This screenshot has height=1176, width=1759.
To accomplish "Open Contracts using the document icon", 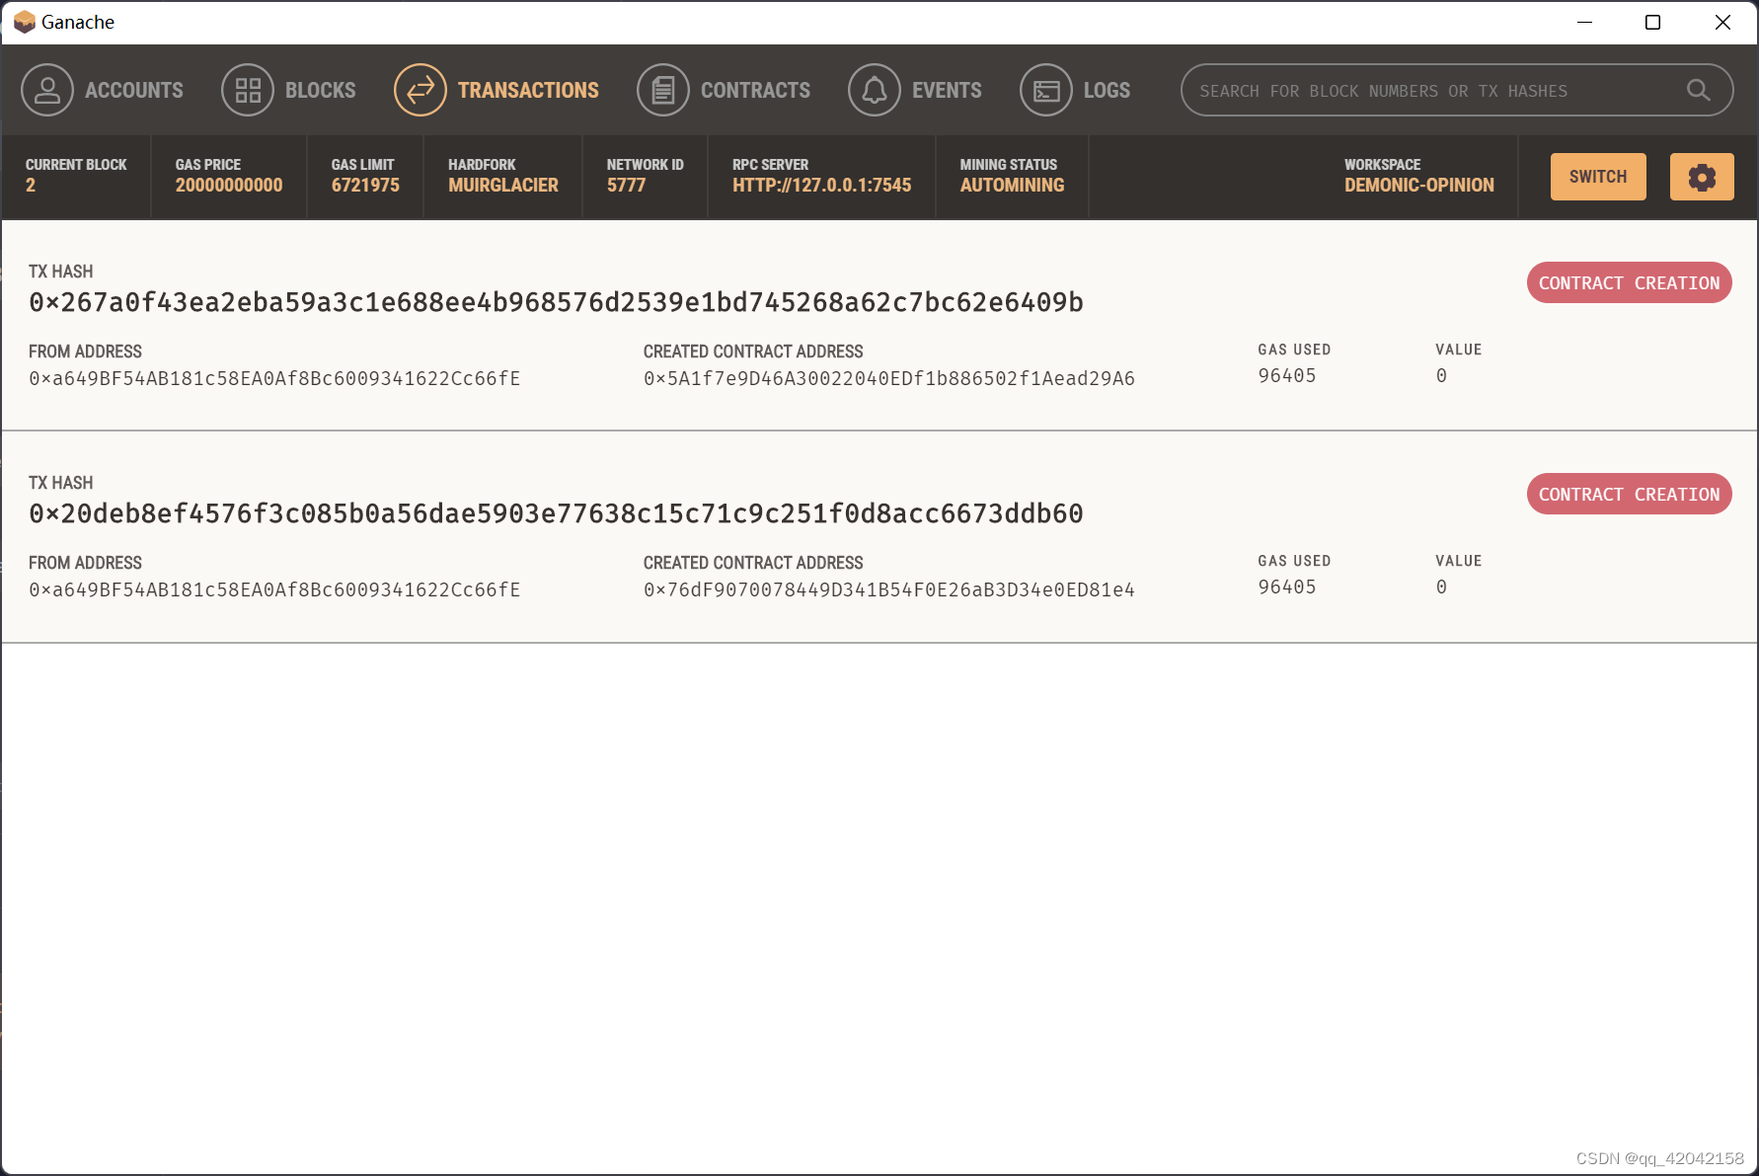I will tap(662, 90).
